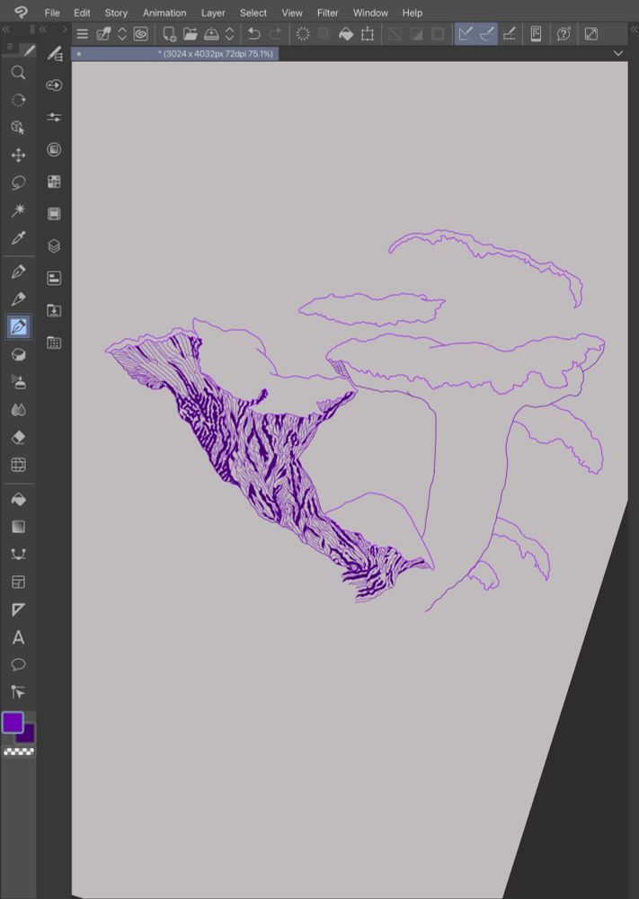This screenshot has width=639, height=899.
Task: Open the Layer Property palette
Action: [x=55, y=278]
